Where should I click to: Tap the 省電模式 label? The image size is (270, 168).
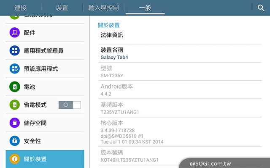point(35,105)
